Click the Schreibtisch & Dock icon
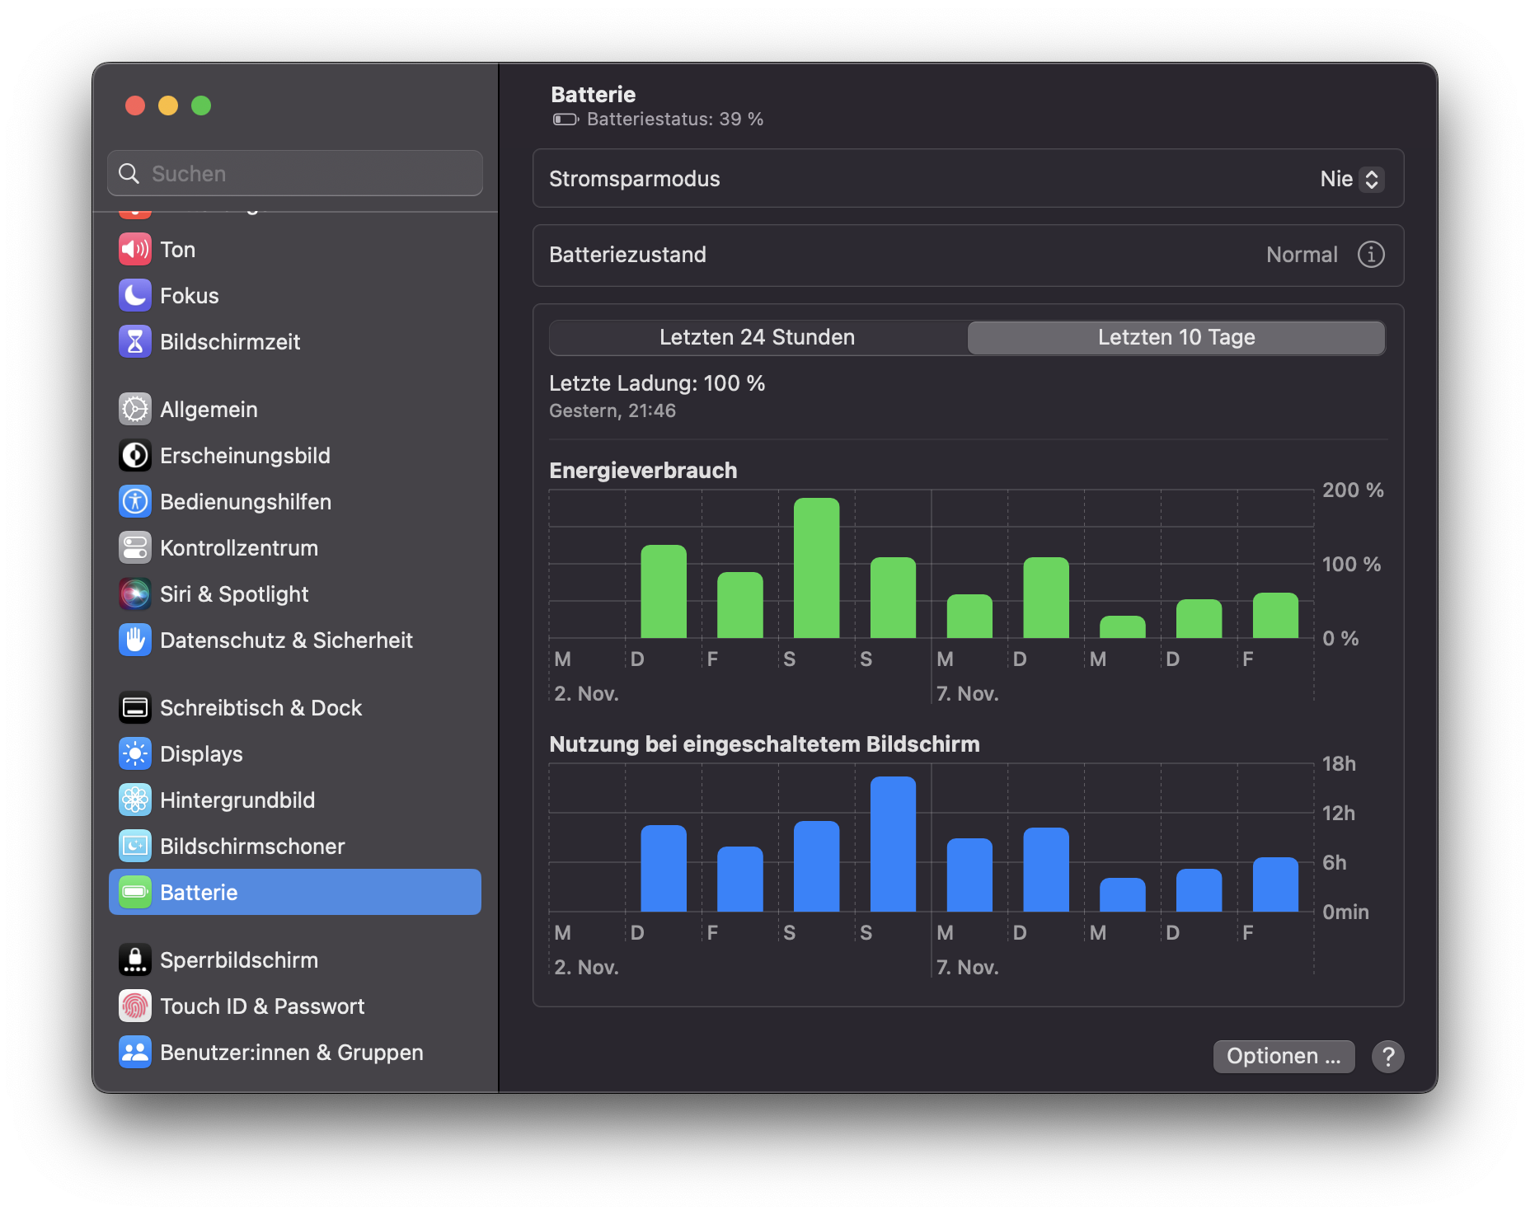 tap(135, 708)
